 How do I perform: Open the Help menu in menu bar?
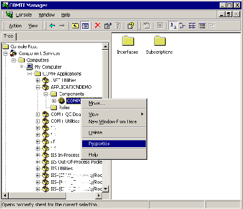[66, 15]
